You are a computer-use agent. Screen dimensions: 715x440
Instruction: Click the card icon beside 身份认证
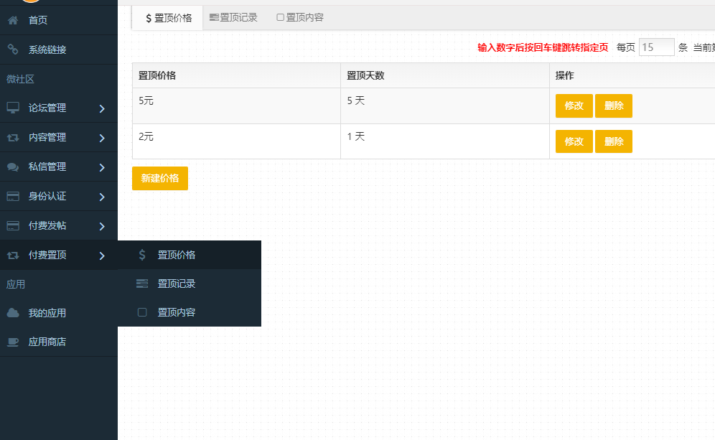point(13,196)
